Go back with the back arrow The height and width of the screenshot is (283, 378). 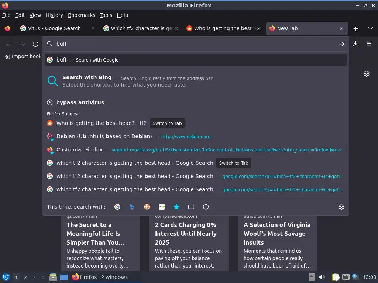click(x=9, y=44)
